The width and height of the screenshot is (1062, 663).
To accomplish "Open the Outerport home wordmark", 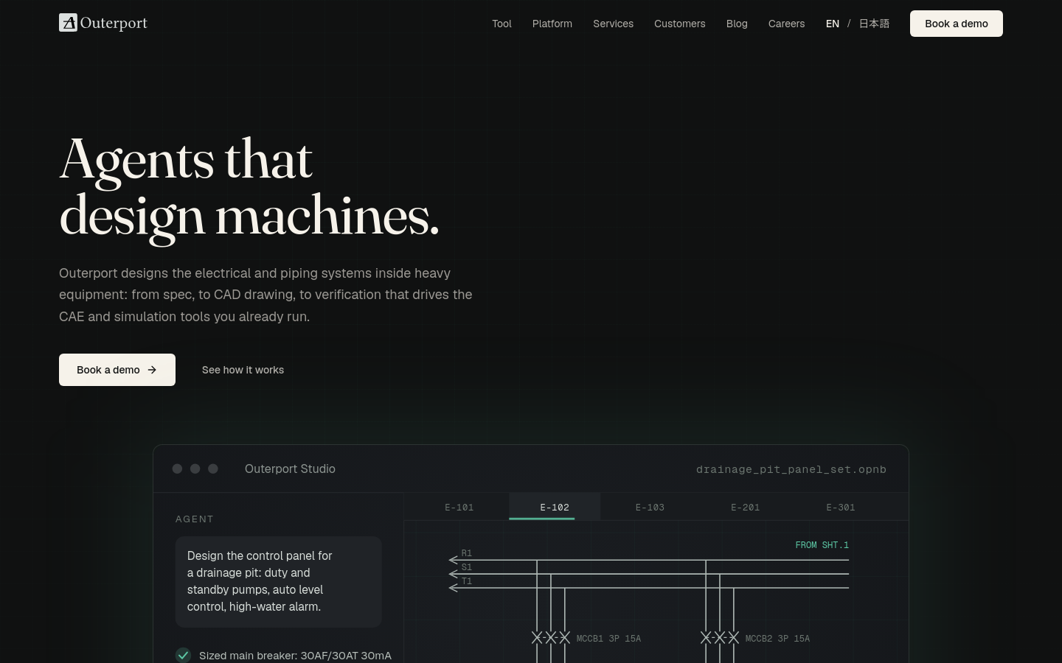I will tap(114, 23).
